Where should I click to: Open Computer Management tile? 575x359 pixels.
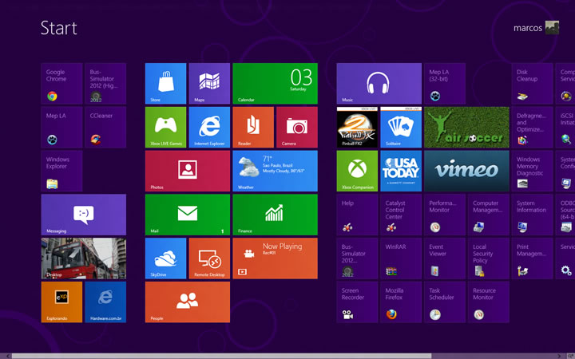(489, 215)
